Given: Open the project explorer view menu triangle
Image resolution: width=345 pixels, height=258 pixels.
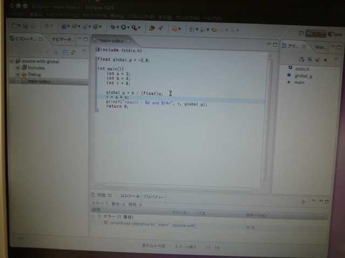Looking at the screenshot, I should click(x=84, y=51).
